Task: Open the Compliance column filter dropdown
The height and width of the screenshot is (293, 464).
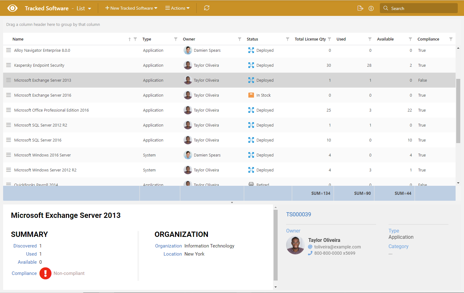Action: (x=451, y=39)
